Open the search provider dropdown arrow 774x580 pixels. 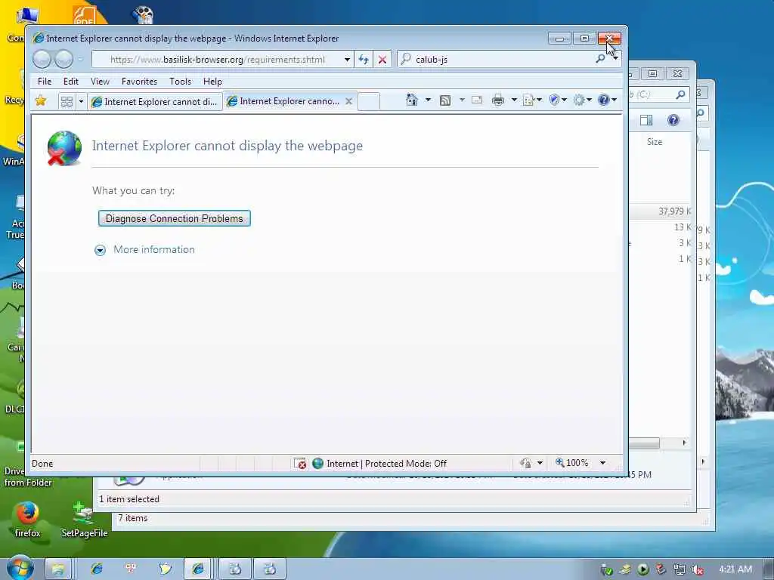pos(615,59)
